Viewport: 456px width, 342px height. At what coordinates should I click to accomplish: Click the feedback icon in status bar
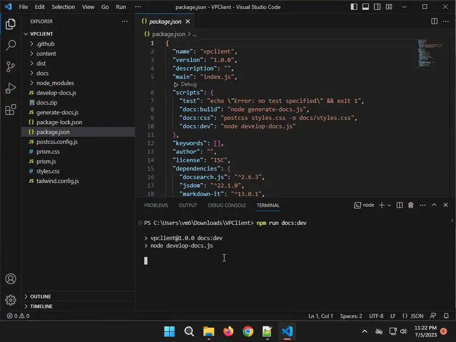click(x=433, y=316)
